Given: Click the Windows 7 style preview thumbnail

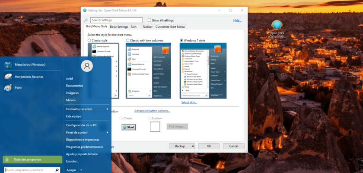Looking at the screenshot, I should [x=203, y=71].
